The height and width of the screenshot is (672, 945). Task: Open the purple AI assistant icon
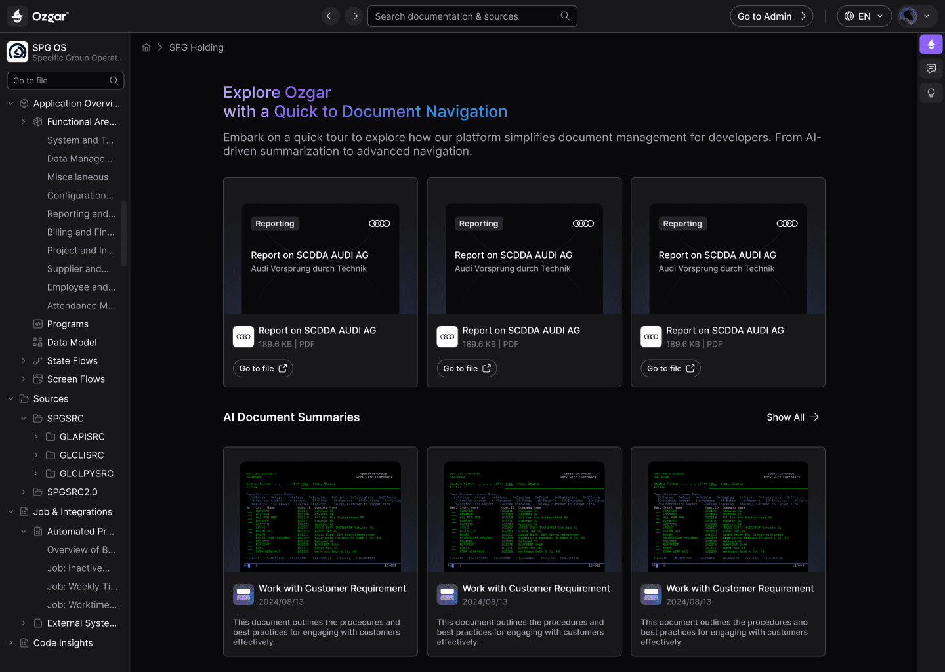coord(931,45)
